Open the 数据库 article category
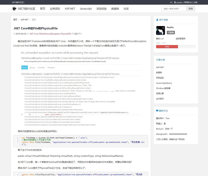This screenshot has width=208, height=176. [159, 73]
